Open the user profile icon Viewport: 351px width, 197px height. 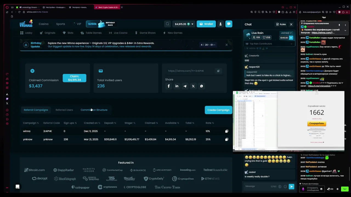click(x=220, y=24)
